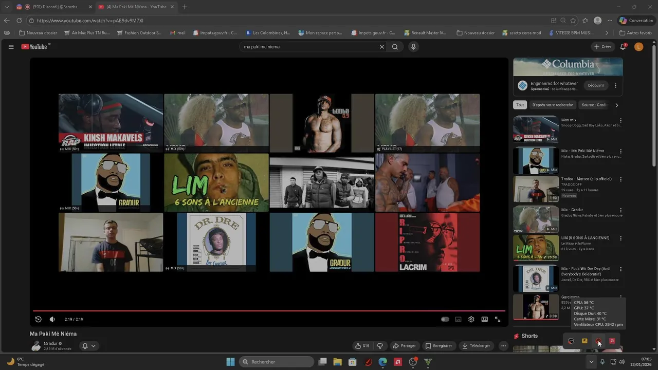This screenshot has width=658, height=370.
Task: Open the Autres favoris folder
Action: pos(636,33)
